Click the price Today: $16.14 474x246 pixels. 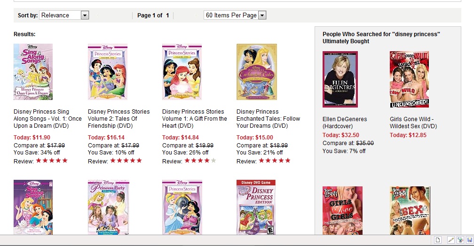[106, 138]
